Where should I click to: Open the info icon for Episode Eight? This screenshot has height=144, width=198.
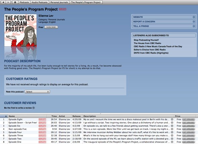click(x=172, y=119)
